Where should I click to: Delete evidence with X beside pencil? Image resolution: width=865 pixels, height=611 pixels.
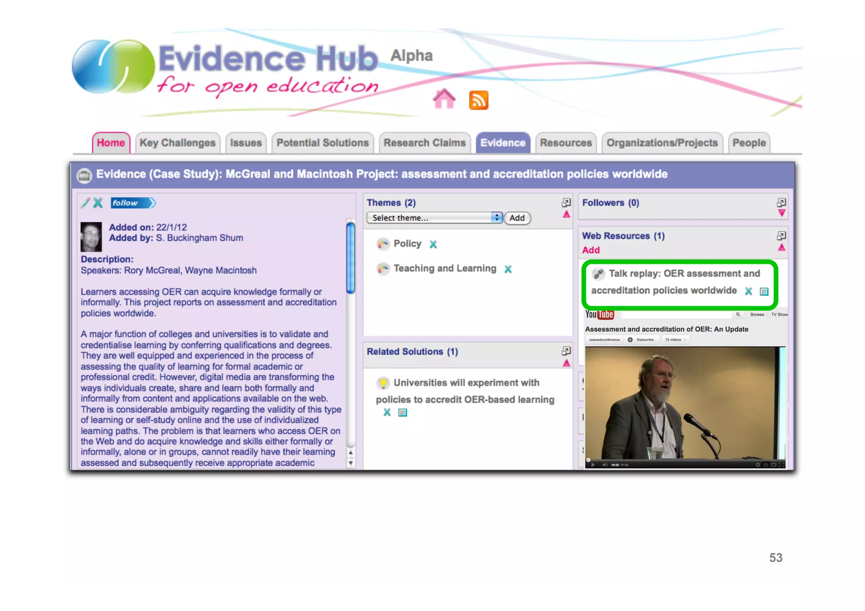98,203
